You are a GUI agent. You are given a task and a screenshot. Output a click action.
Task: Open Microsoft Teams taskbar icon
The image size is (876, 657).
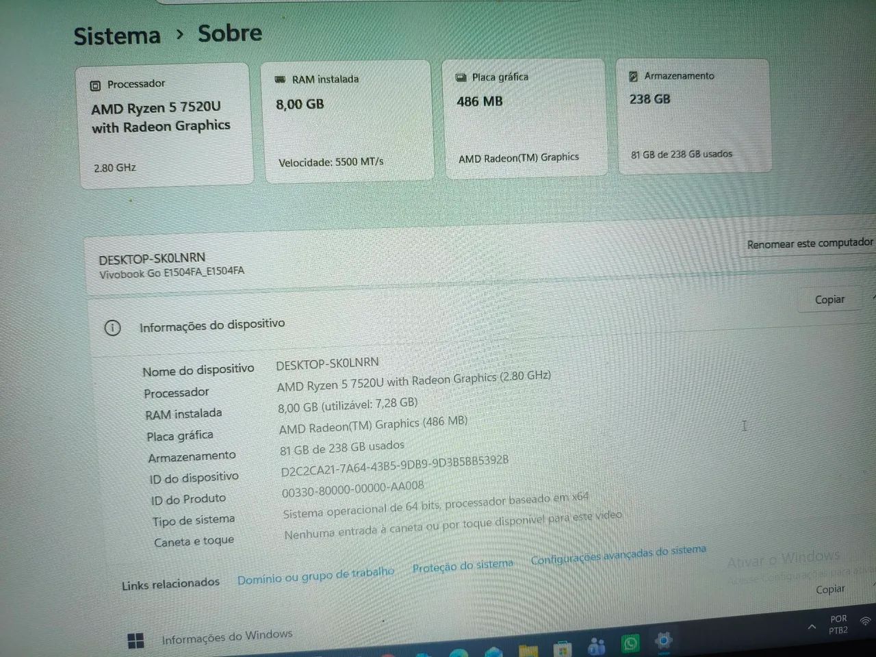(x=596, y=645)
